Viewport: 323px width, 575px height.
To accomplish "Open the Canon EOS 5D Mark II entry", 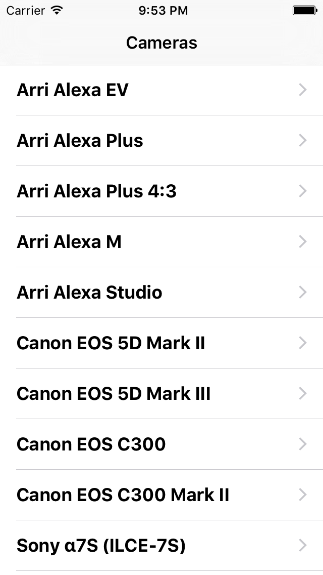I will click(161, 343).
